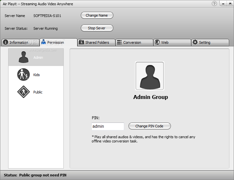234x180 pixels.
Task: Click the PIN: label
Action: (95, 118)
